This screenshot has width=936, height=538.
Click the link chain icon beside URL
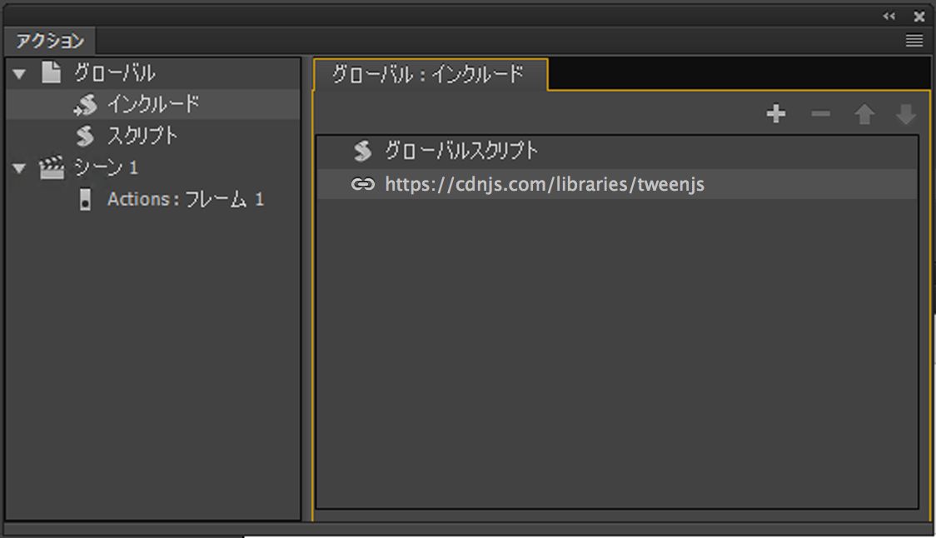[362, 185]
